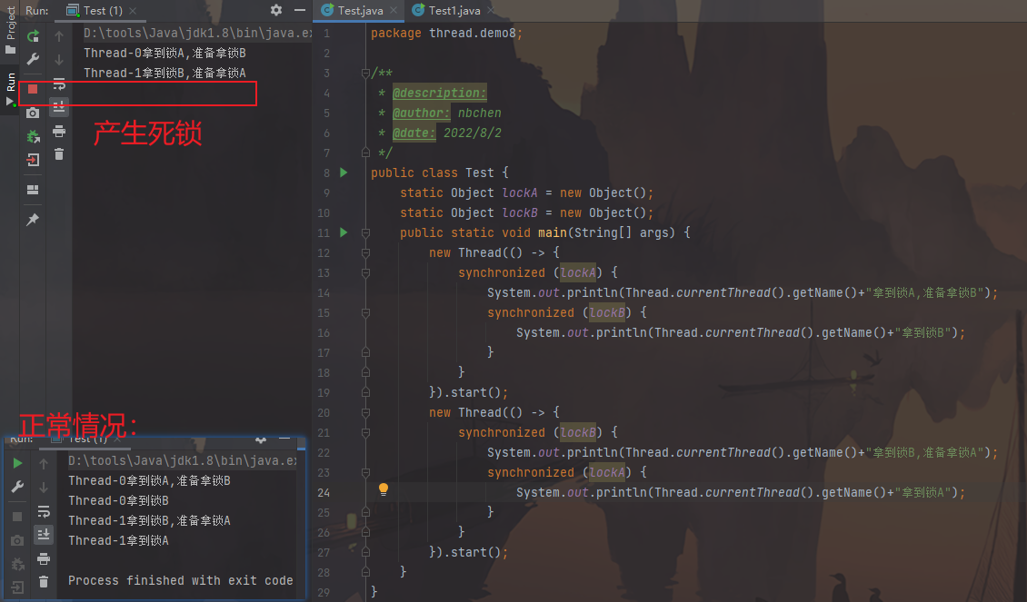The width and height of the screenshot is (1027, 602).
Task: Click the yellow intention light bulb on line 24
Action: [x=384, y=489]
